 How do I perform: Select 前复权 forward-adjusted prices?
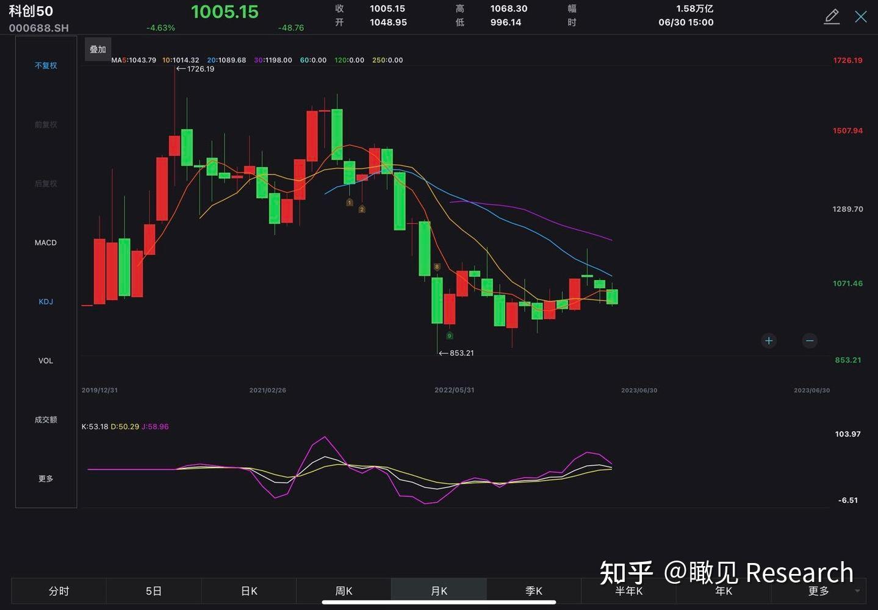tap(45, 124)
